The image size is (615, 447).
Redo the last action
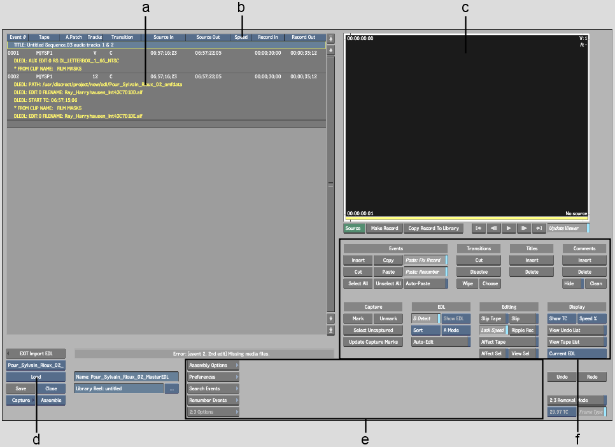(x=592, y=377)
